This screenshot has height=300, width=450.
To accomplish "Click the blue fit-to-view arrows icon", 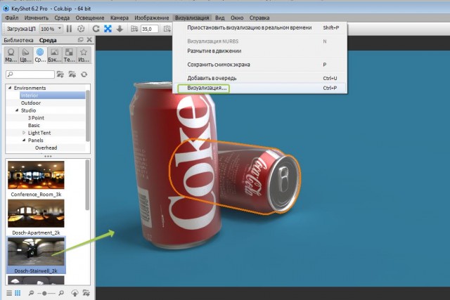I will 108,29.
